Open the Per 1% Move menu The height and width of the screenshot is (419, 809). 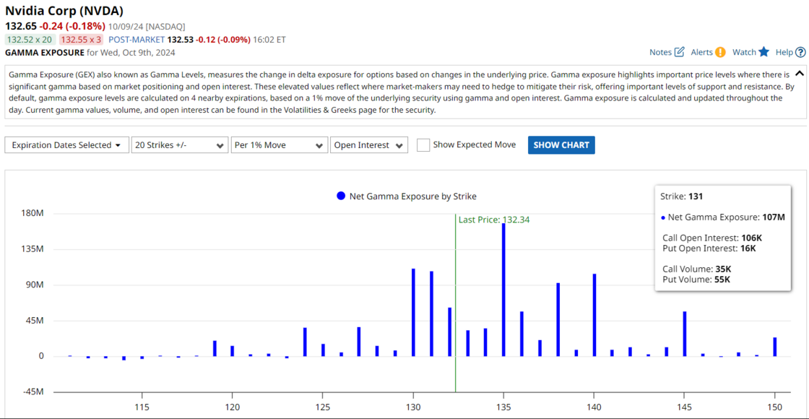click(279, 144)
